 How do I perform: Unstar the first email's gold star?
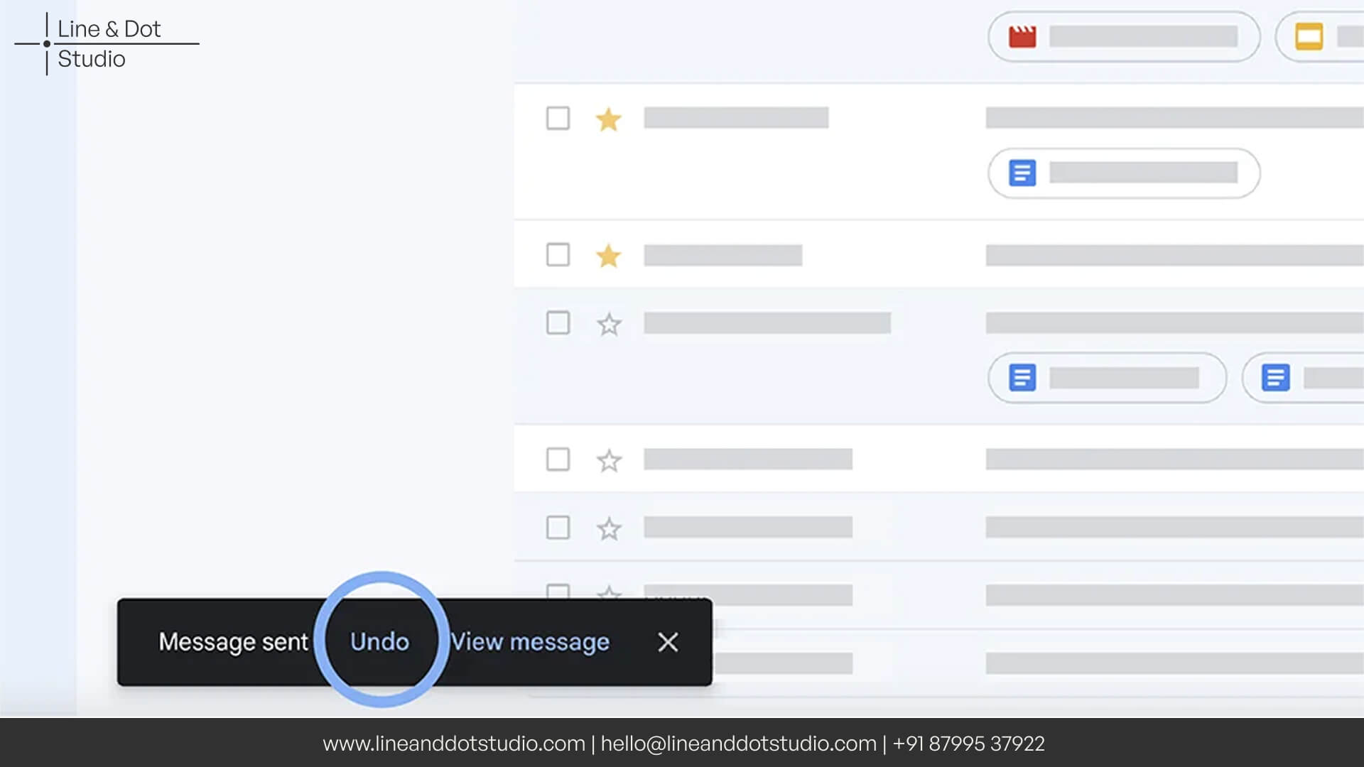(x=609, y=119)
